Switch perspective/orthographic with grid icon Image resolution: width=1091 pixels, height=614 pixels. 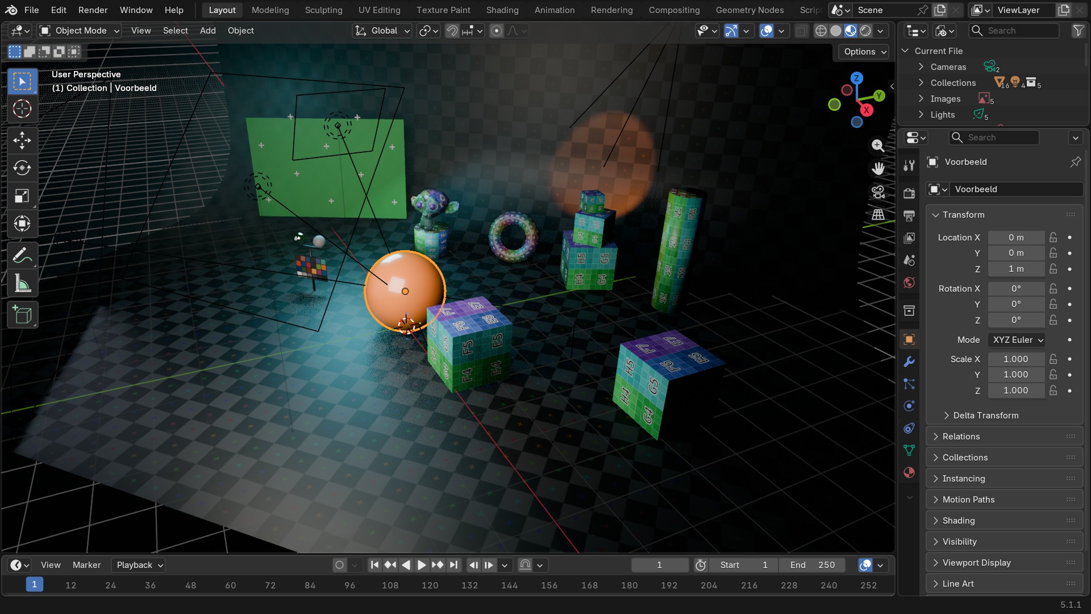pos(878,214)
